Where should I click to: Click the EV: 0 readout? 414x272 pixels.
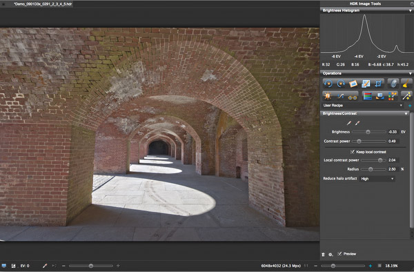pyautogui.click(x=25, y=266)
